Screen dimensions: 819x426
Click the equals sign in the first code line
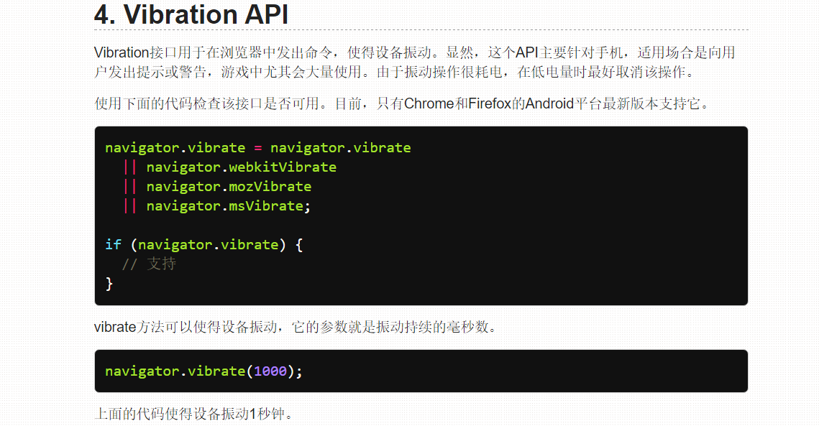pos(258,148)
